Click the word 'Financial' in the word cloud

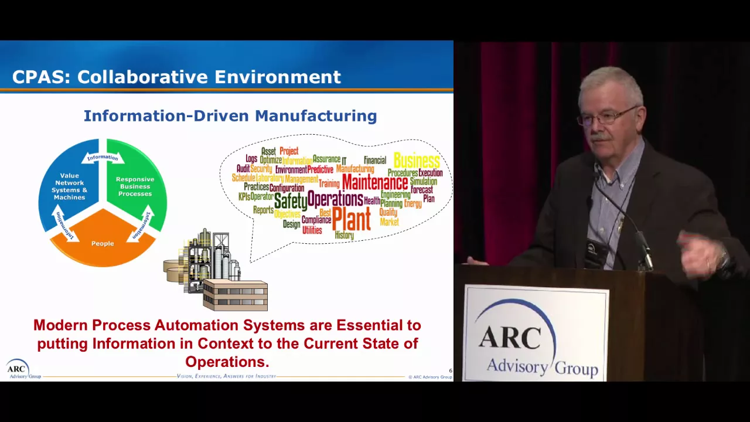375,160
